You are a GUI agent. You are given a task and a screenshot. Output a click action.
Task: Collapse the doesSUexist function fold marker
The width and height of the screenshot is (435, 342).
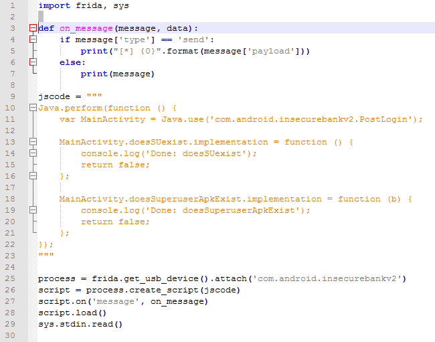33,142
